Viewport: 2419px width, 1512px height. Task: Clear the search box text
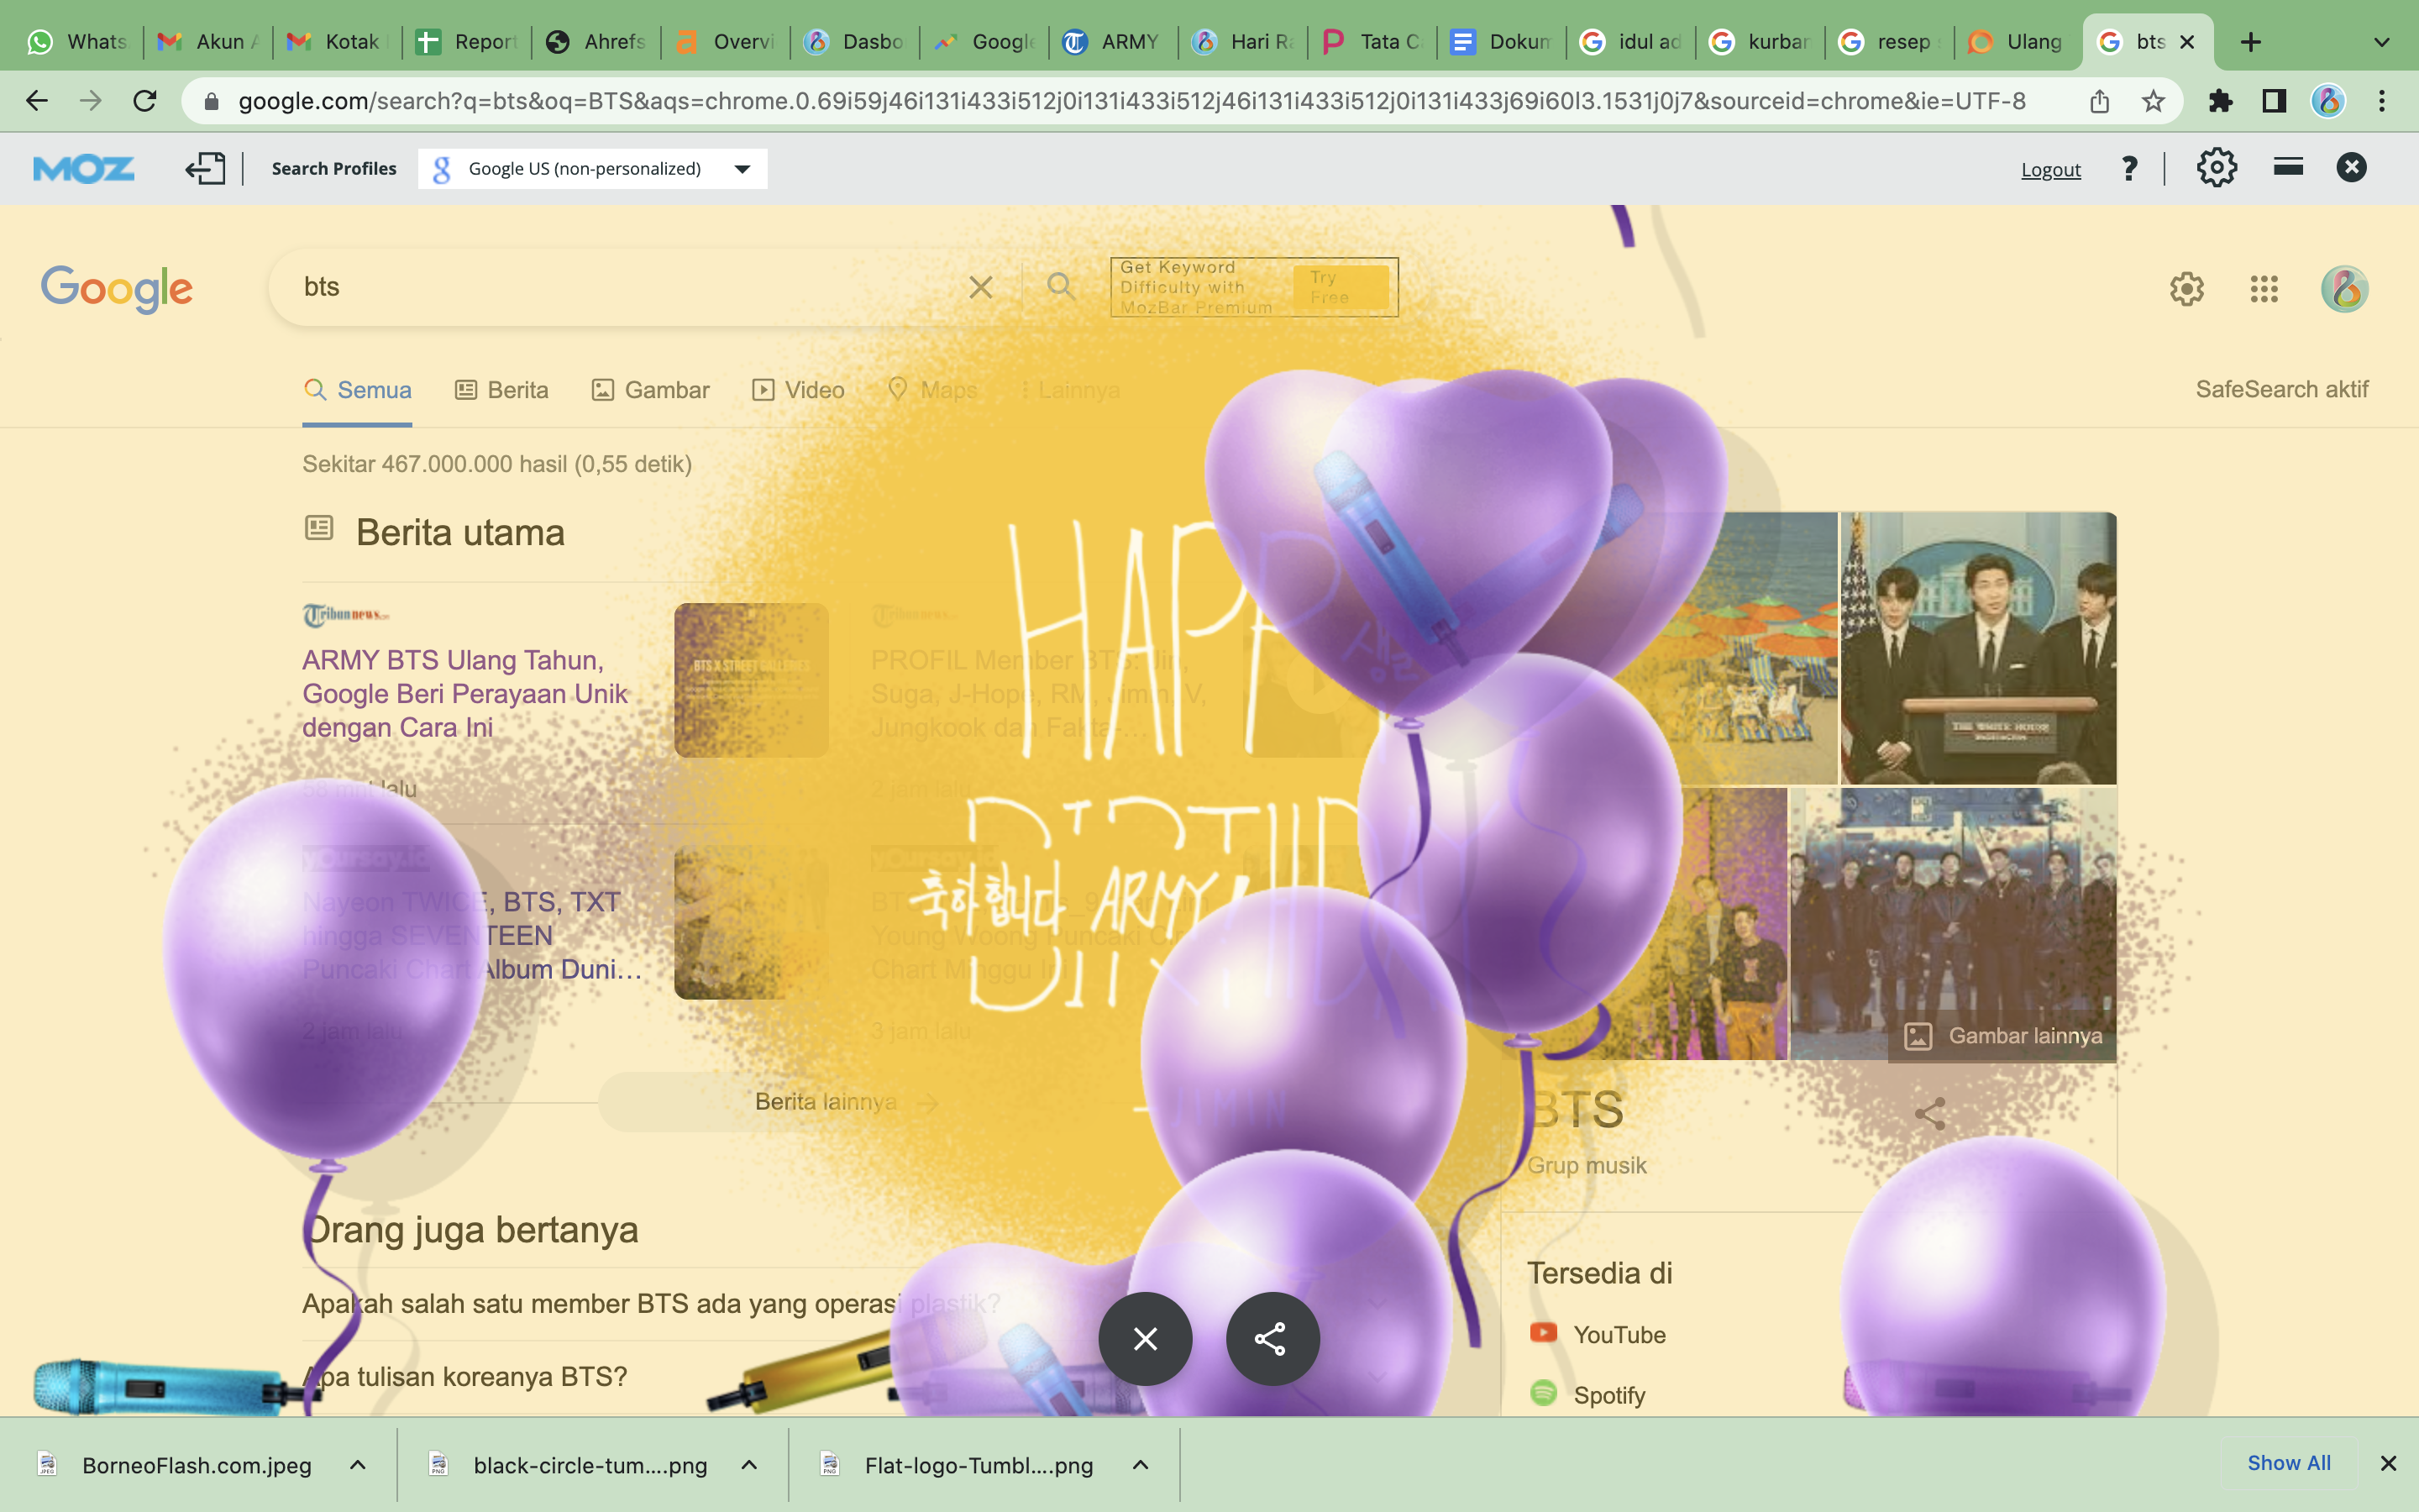(980, 288)
